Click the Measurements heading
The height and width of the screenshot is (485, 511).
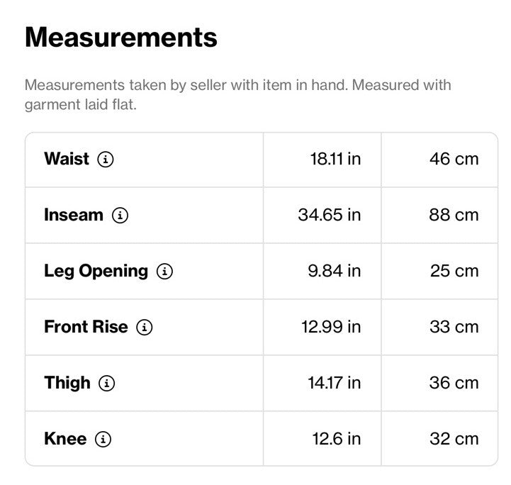click(x=121, y=38)
